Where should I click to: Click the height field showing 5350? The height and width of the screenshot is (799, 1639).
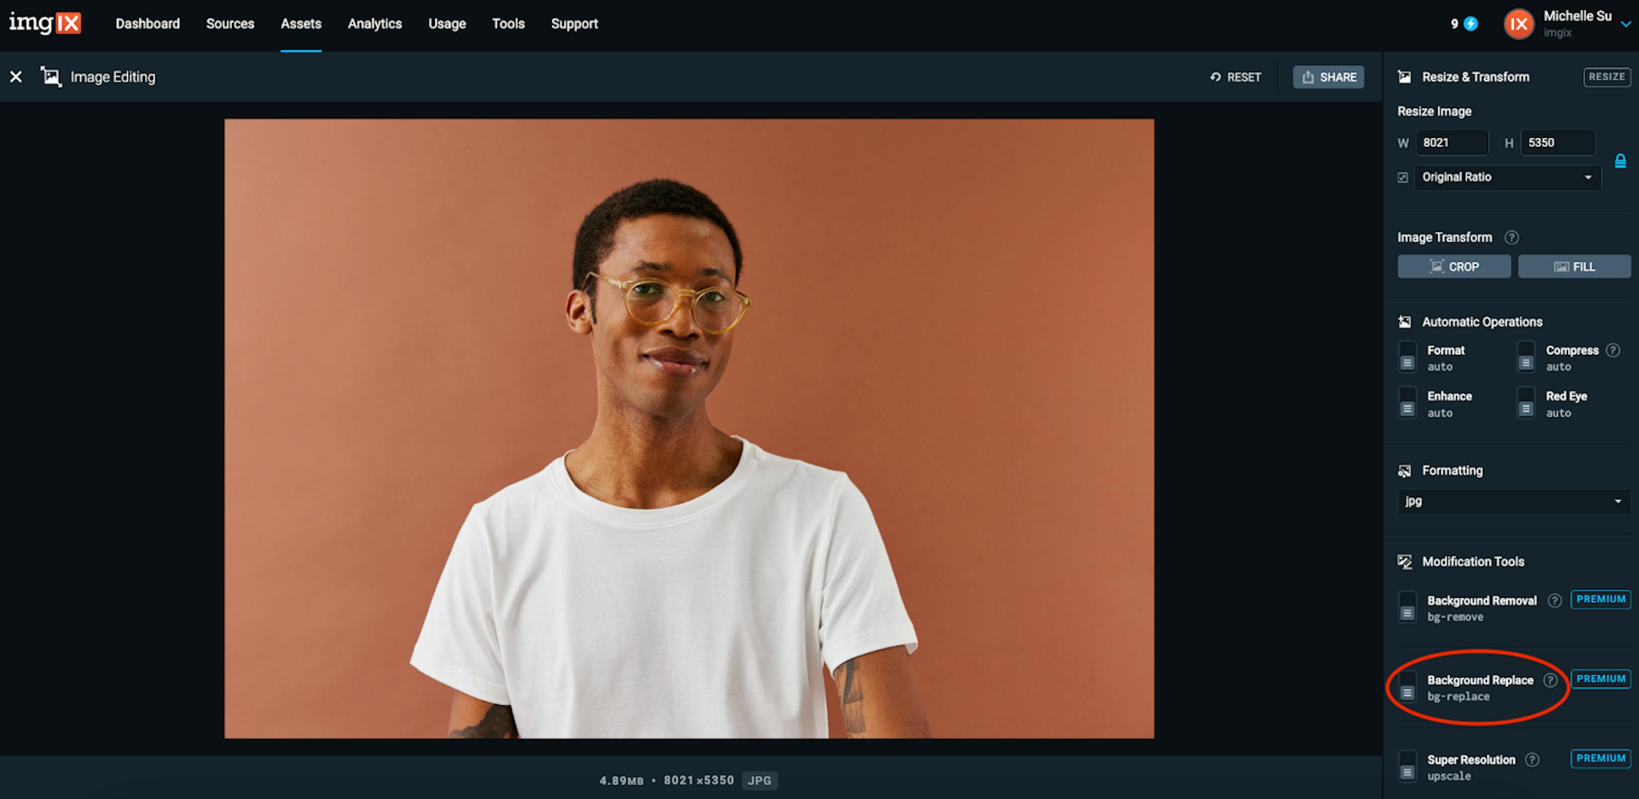click(1558, 142)
